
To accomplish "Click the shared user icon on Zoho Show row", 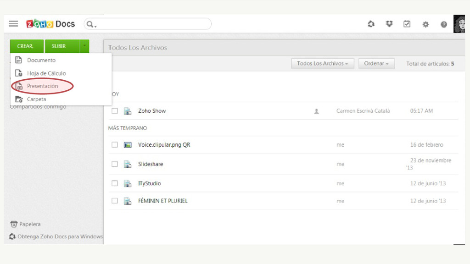I will coord(316,111).
